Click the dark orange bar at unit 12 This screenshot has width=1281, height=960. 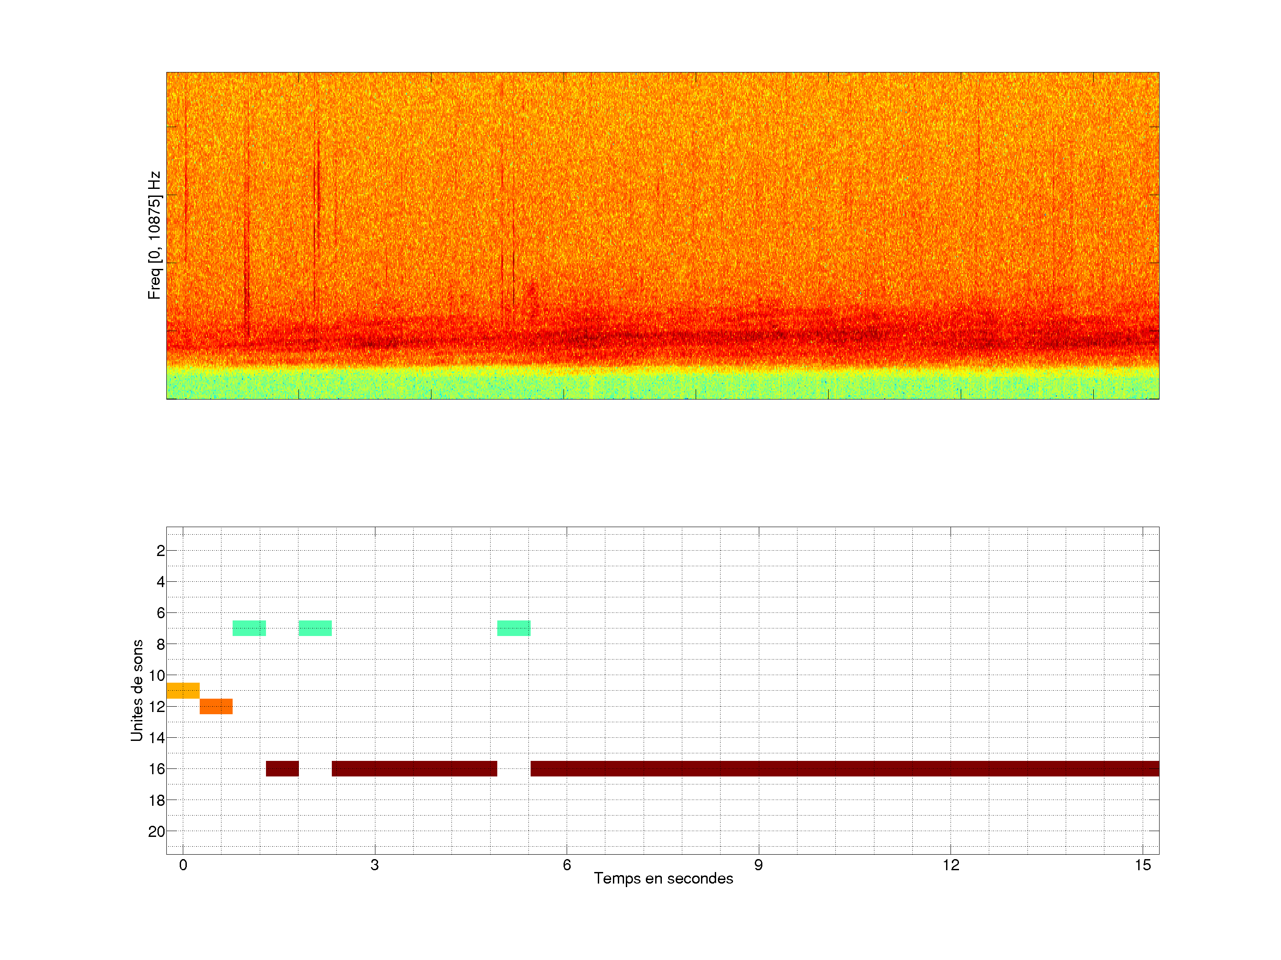pos(216,706)
